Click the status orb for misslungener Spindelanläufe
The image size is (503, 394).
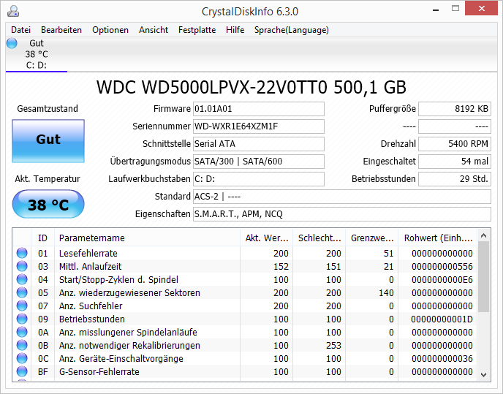coord(22,332)
